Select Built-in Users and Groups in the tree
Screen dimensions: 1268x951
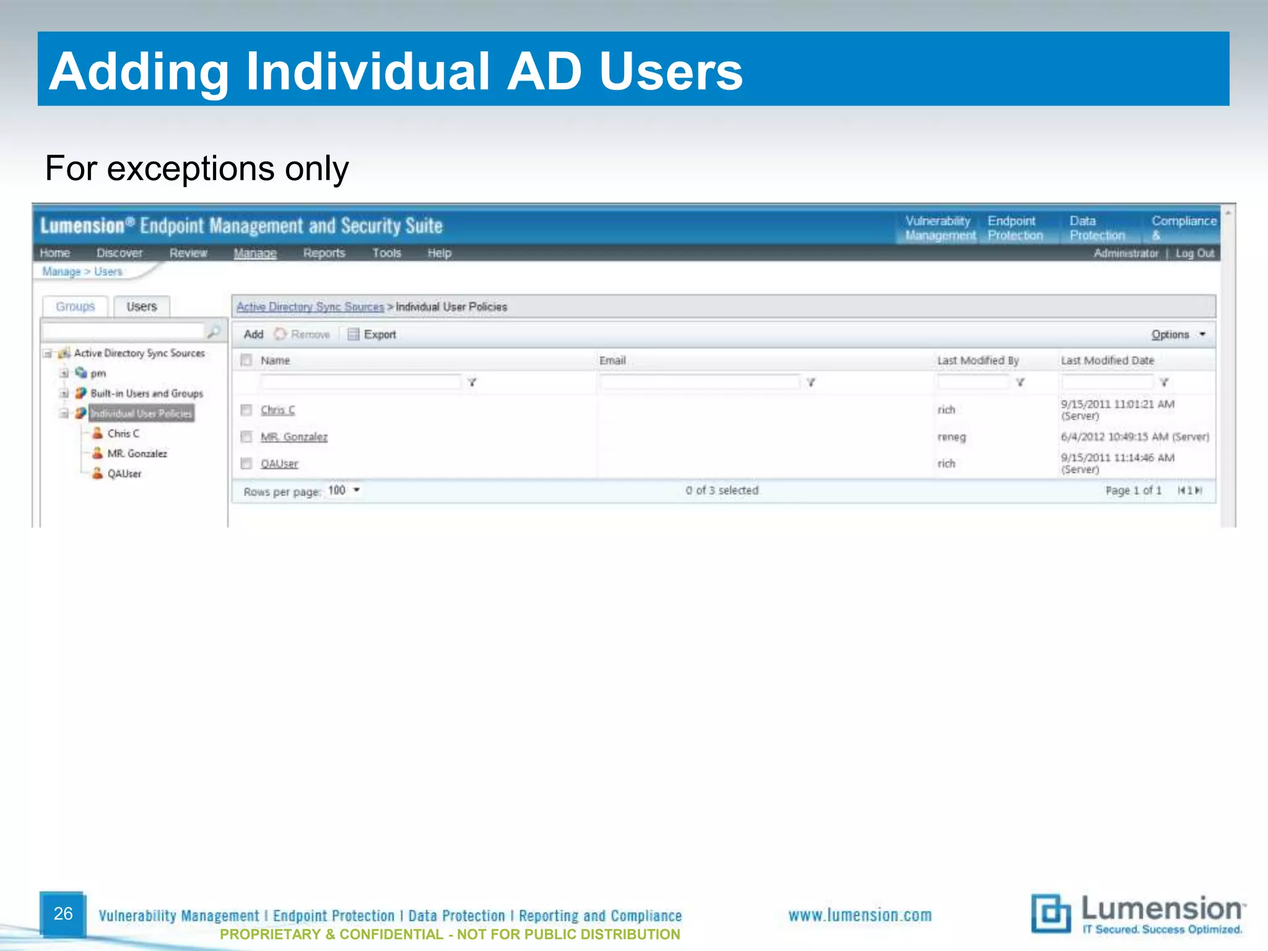pyautogui.click(x=147, y=393)
